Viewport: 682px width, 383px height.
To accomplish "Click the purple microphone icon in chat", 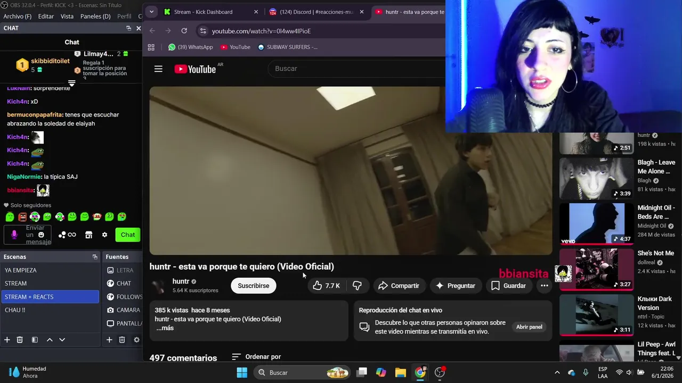I will [14, 235].
